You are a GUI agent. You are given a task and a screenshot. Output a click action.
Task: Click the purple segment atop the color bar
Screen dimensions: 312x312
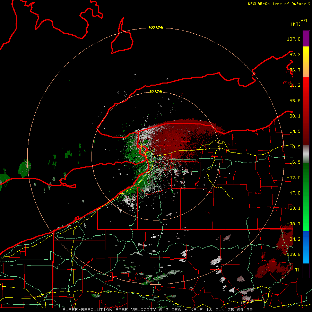point(306,38)
